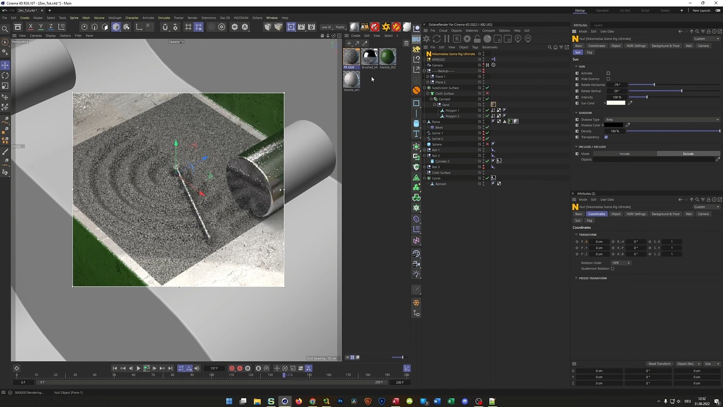
Task: Collapse the Subdivision Surface tree item
Action: (x=425, y=88)
